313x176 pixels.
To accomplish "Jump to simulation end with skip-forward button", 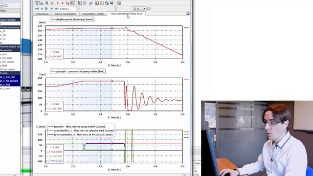I will point(57,9).
